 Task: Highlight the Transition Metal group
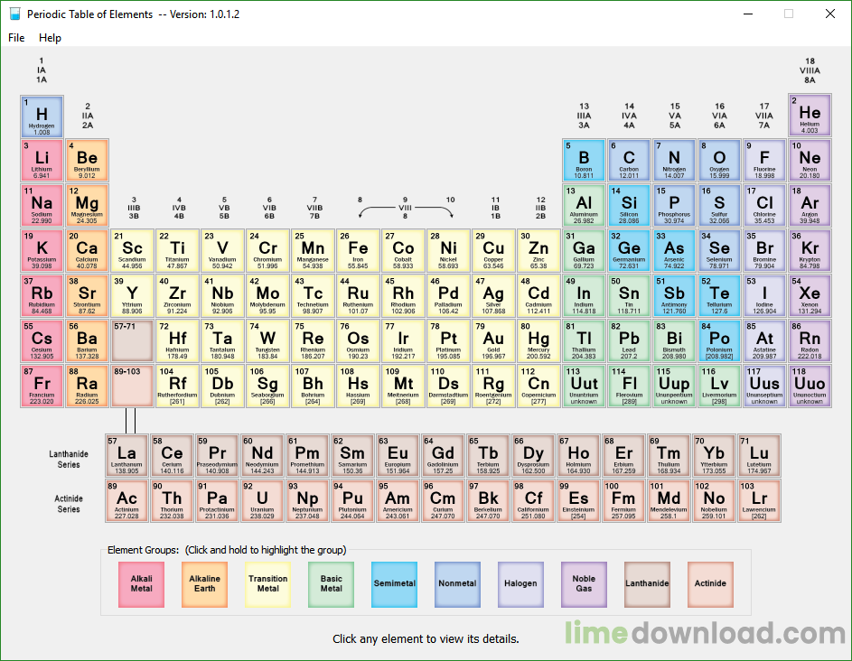pos(267,584)
